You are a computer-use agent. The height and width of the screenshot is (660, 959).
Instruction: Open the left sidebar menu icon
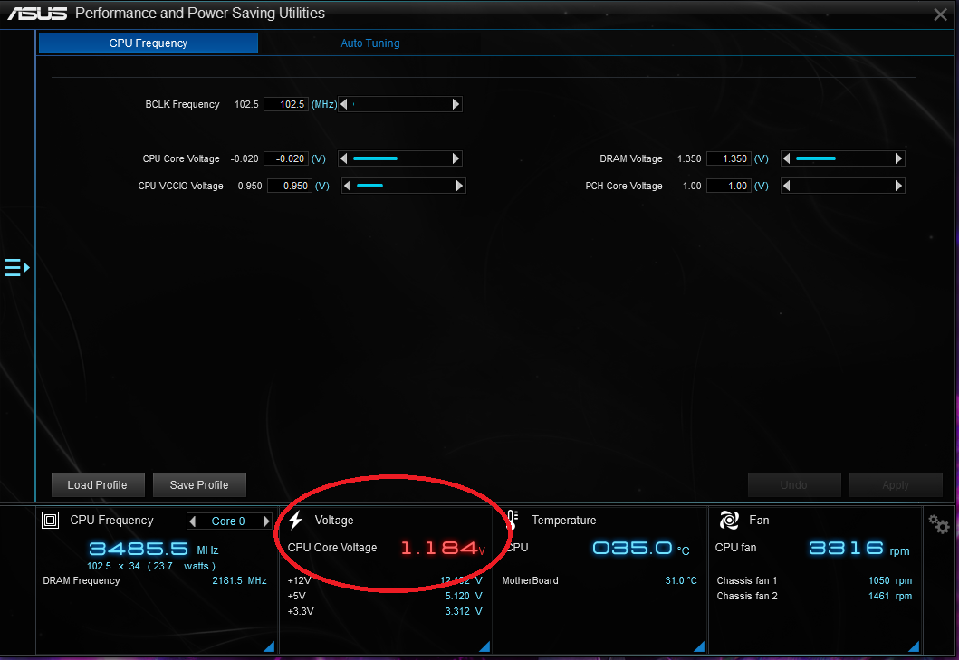[x=16, y=268]
